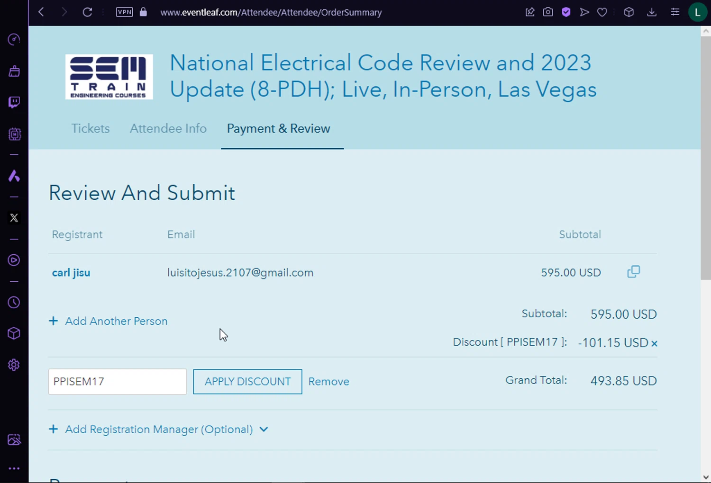Image resolution: width=711 pixels, height=483 pixels.
Task: Open the three-dot sidebar more menu
Action: 14,468
